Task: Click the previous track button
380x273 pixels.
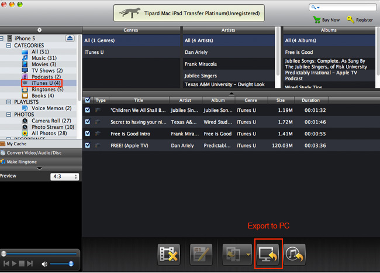Action: [6, 264]
